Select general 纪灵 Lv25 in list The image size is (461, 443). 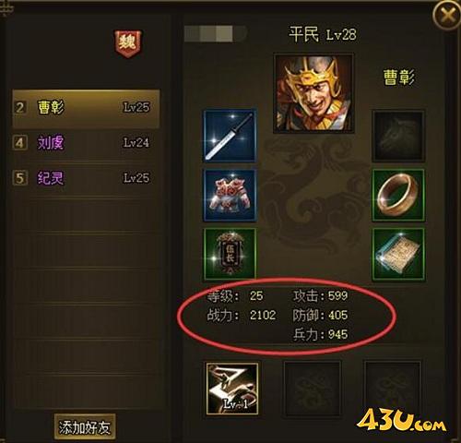click(x=86, y=178)
